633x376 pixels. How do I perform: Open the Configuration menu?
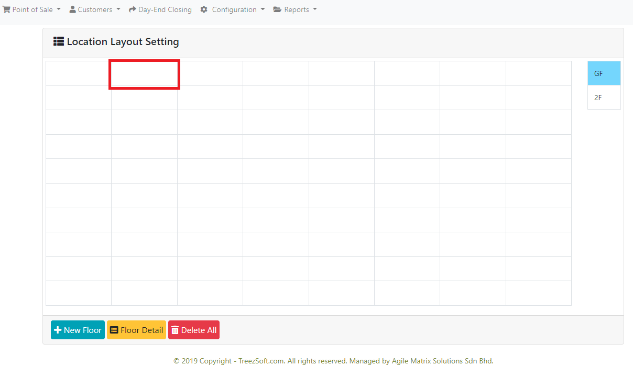[x=233, y=9]
